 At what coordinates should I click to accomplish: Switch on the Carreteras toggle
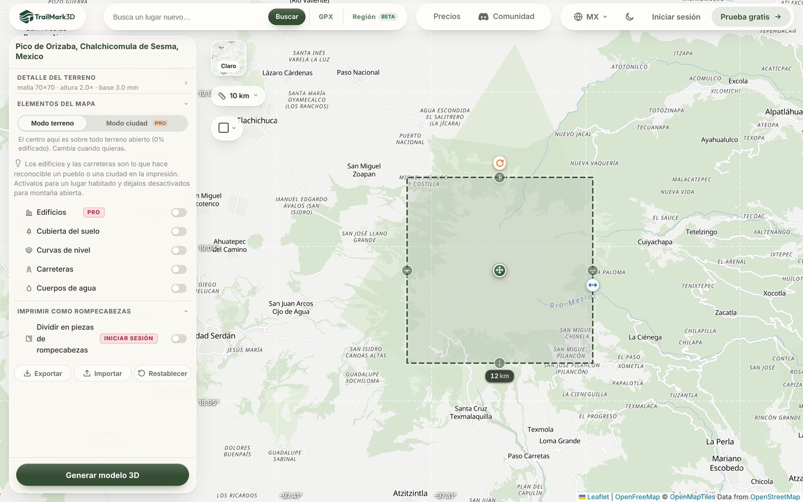point(179,269)
